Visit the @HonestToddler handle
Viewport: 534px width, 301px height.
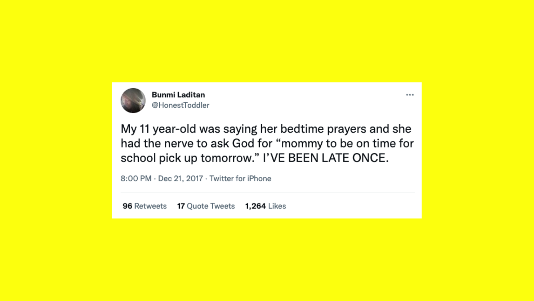(x=180, y=105)
